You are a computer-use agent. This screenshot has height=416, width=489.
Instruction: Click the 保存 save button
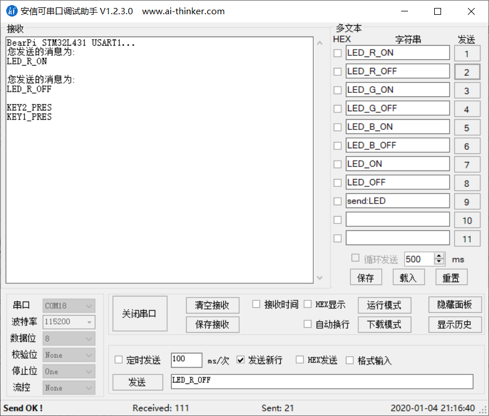click(x=366, y=278)
